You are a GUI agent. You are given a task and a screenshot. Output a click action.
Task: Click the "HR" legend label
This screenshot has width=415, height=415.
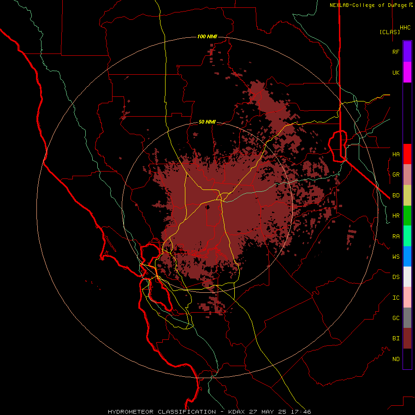click(x=396, y=216)
